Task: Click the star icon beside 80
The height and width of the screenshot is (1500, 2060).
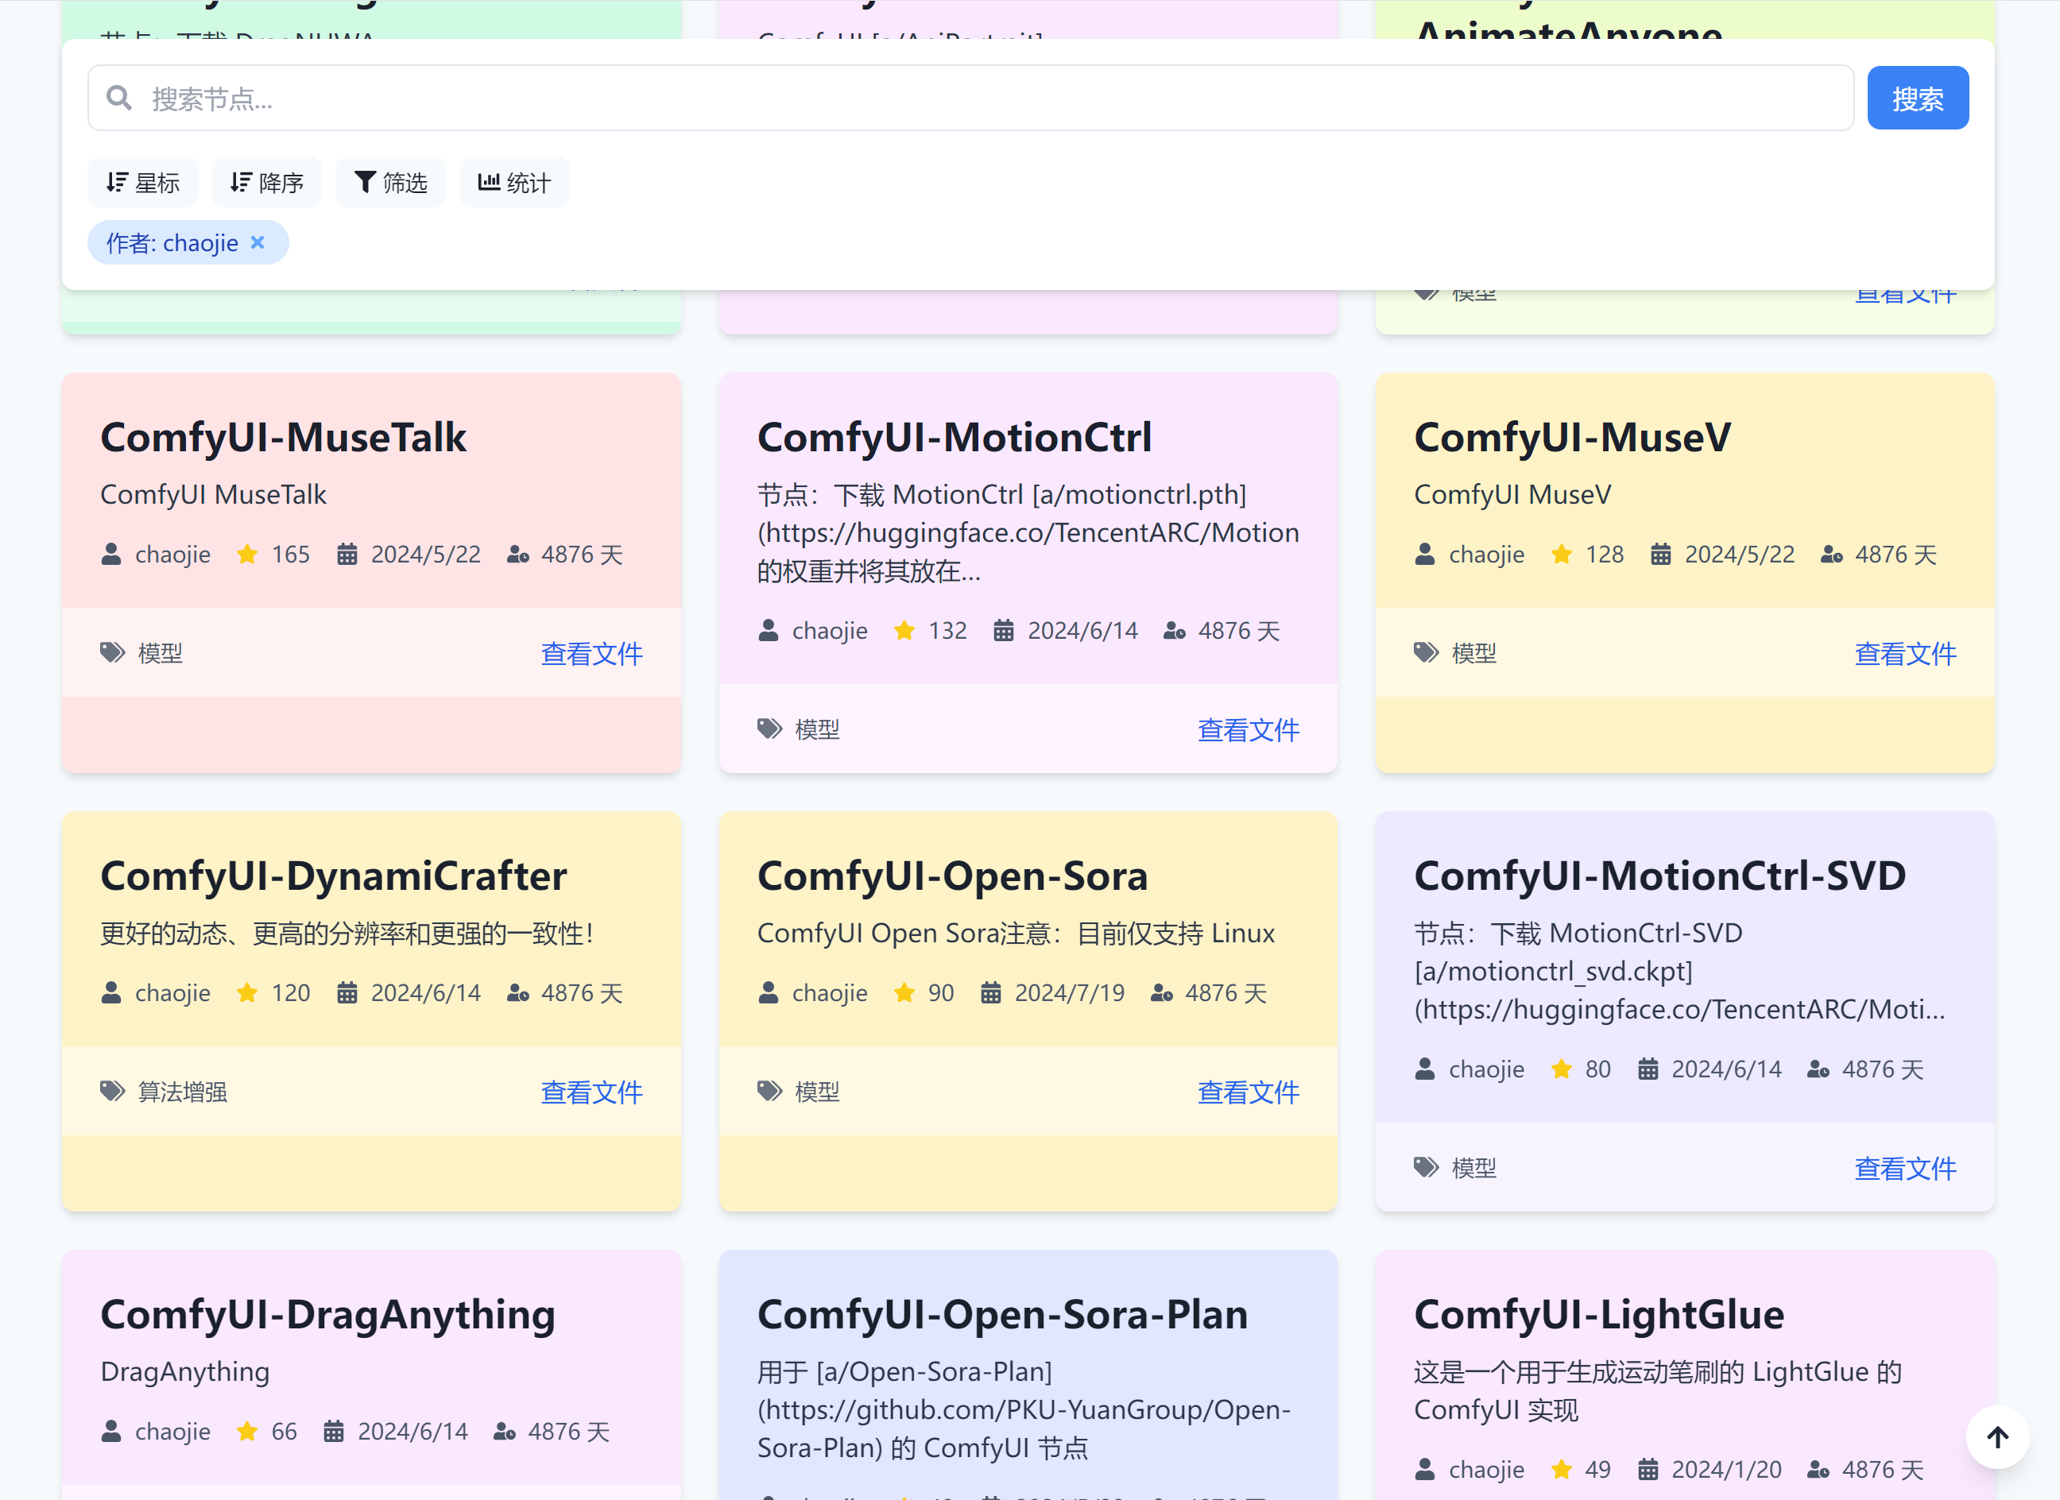Action: (x=1562, y=1069)
